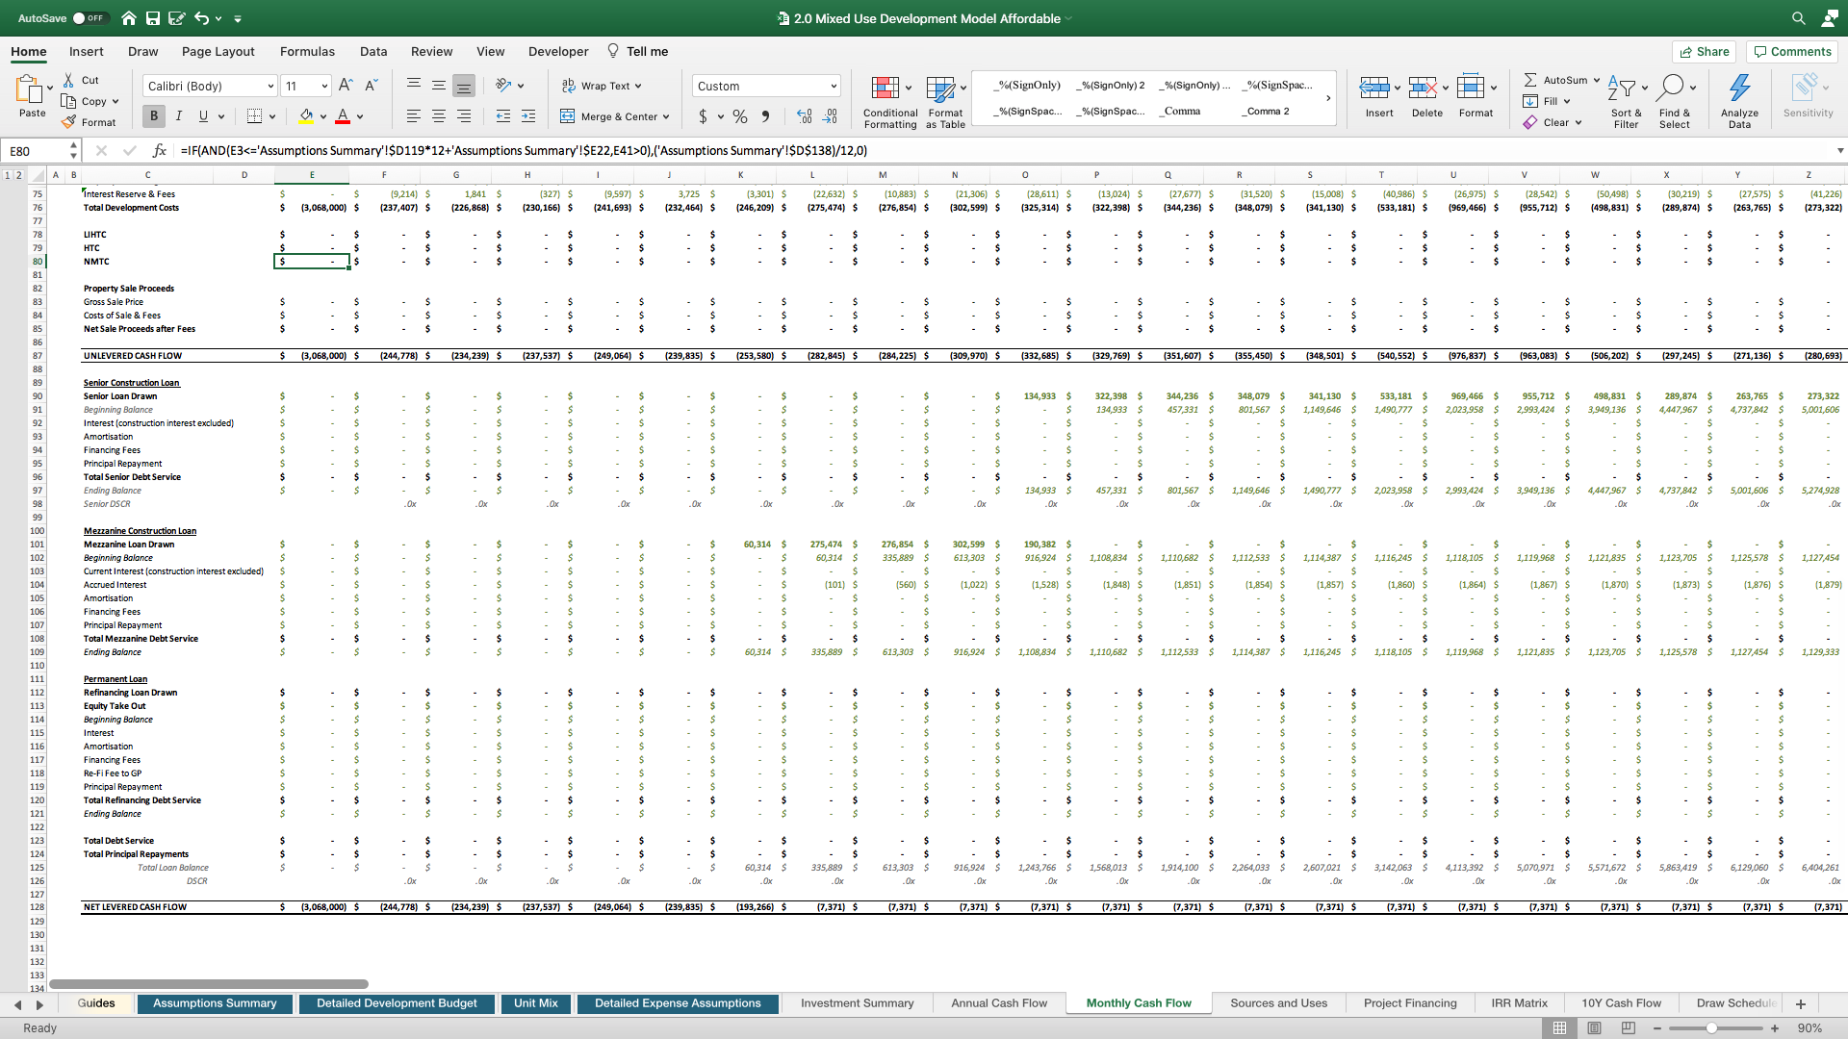Insert function using the fx icon
1848x1039 pixels.
click(x=160, y=150)
